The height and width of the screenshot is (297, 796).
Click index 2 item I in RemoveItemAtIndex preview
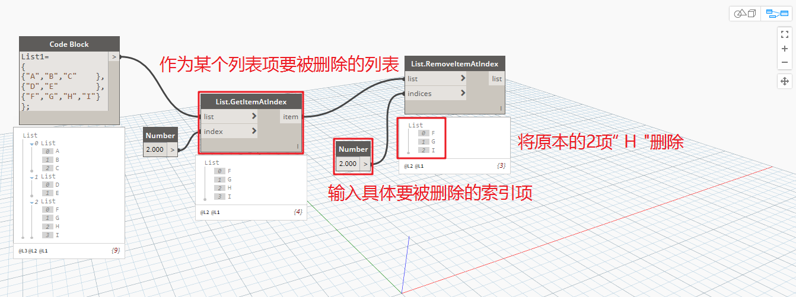pyautogui.click(x=434, y=150)
